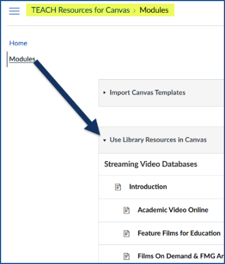225x264 pixels.
Task: Open the hamburger course navigation menu
Action: tap(14, 11)
